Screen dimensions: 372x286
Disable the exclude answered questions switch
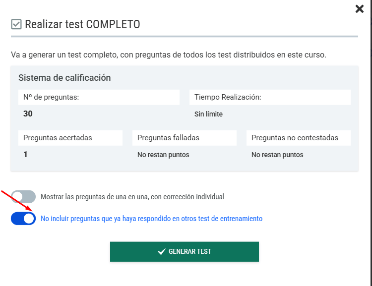[x=23, y=219]
